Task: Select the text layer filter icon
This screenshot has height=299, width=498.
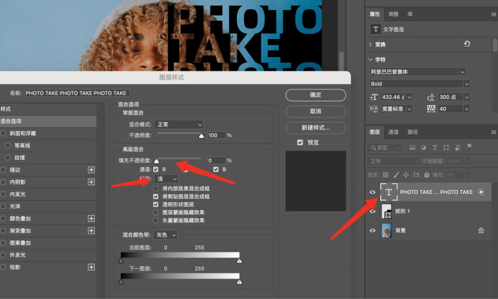Action: [434, 148]
